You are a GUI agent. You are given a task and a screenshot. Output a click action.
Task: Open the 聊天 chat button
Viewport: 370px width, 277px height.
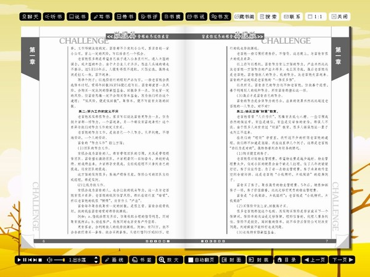30,17
